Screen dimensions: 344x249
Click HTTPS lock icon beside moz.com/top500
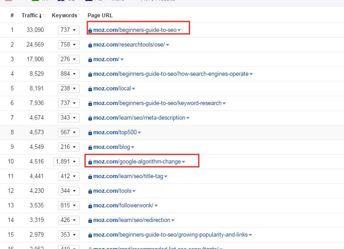tap(90, 133)
